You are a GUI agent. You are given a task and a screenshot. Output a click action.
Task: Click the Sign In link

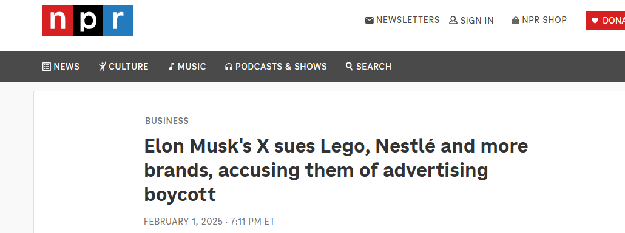pyautogui.click(x=477, y=21)
